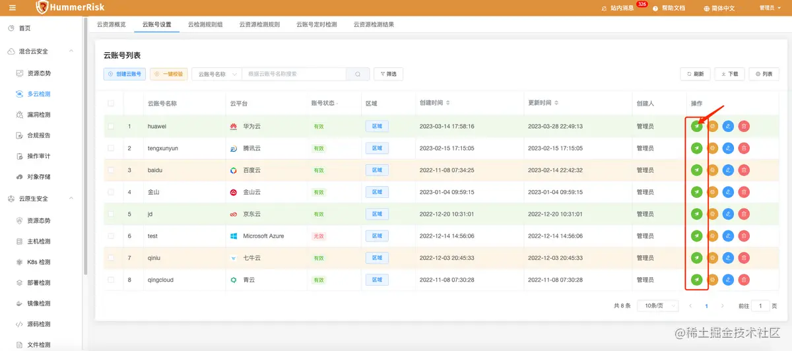Click the 区域 button for qingcloud row
Image resolution: width=792 pixels, height=351 pixels.
coord(376,280)
